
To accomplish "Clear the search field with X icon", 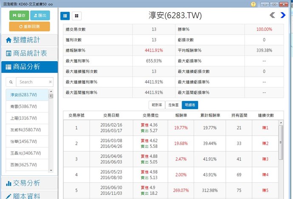I will click(x=51, y=82).
